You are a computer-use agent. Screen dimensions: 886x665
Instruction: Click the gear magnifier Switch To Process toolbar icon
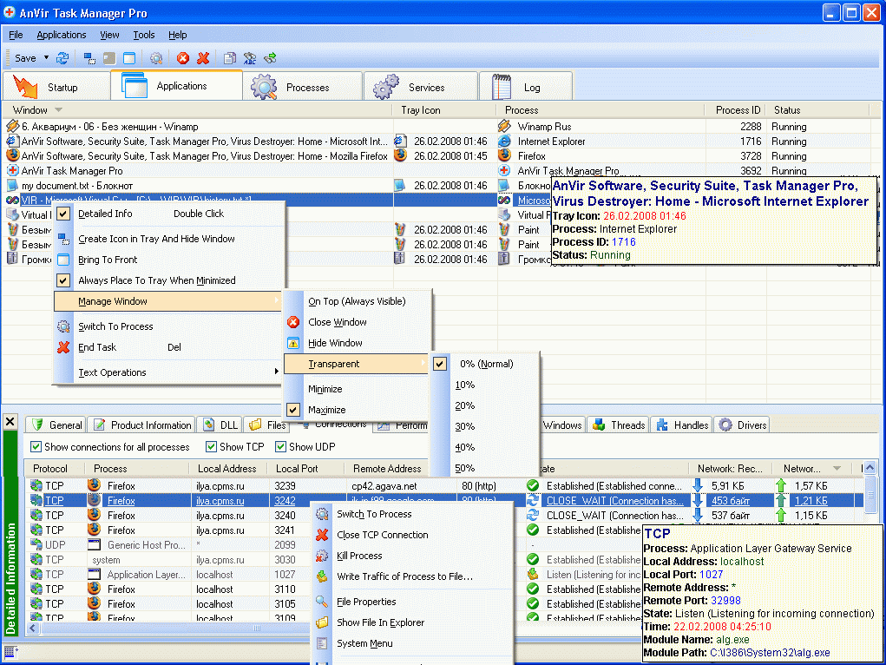(x=156, y=57)
